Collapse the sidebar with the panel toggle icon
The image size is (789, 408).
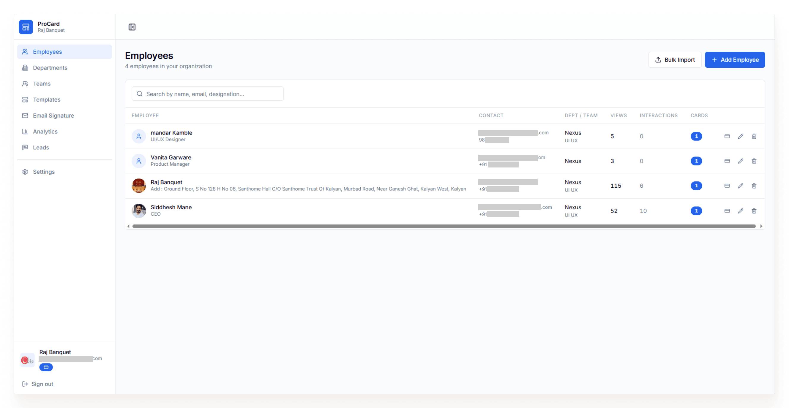coord(132,27)
